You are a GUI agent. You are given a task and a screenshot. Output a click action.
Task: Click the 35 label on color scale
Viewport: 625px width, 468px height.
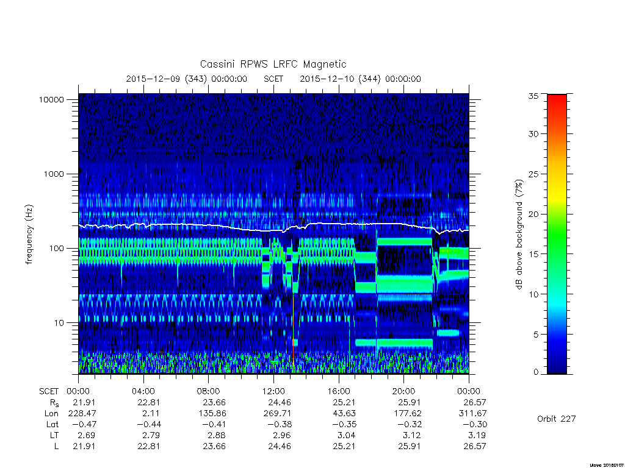(x=533, y=96)
